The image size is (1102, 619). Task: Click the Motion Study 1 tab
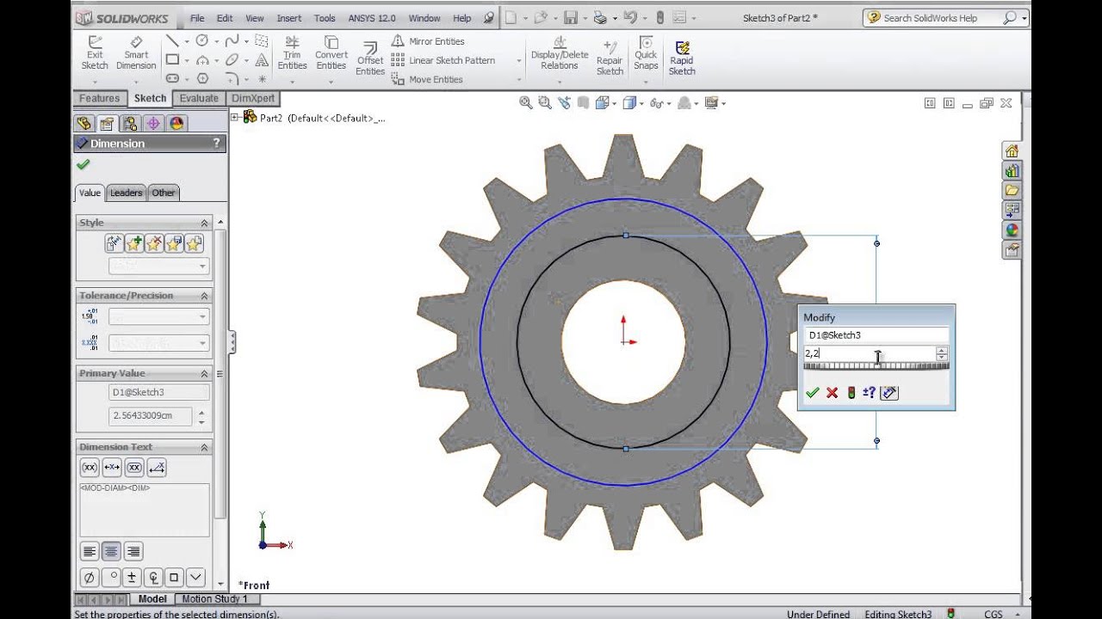214,599
